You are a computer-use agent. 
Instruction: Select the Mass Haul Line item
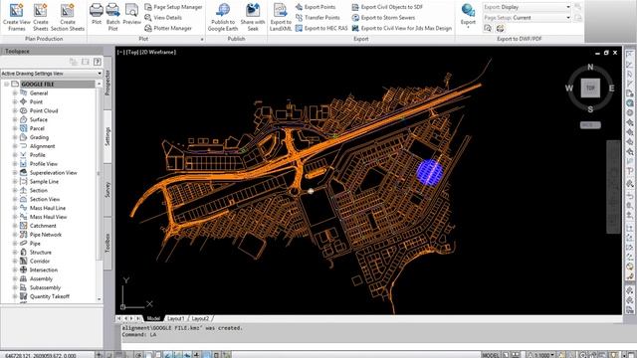48,208
